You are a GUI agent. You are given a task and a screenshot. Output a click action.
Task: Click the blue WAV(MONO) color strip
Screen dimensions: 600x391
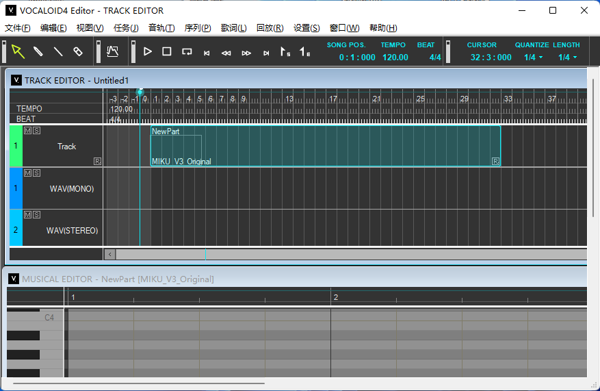click(16, 188)
